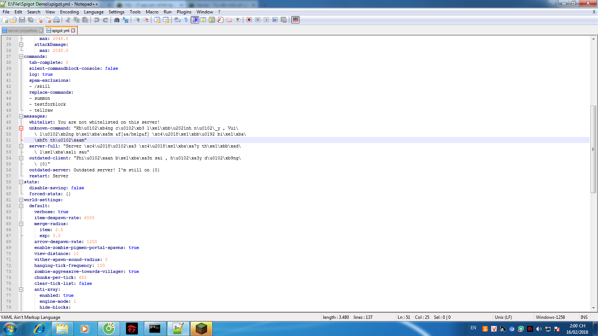This screenshot has height=336, width=598.
Task: Open Minecraft from the taskbar
Action: [201, 329]
